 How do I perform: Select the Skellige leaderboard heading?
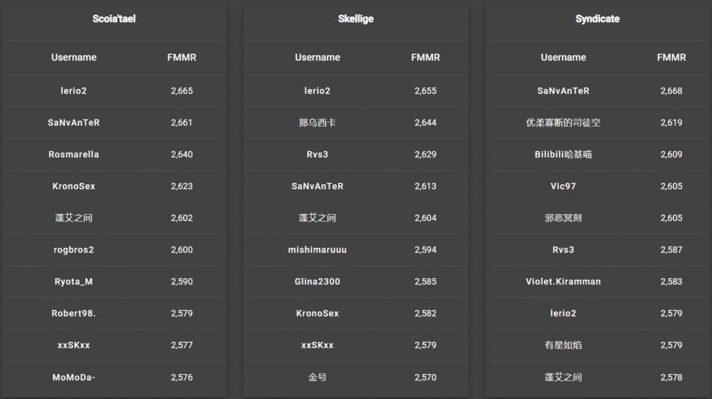tap(355, 19)
